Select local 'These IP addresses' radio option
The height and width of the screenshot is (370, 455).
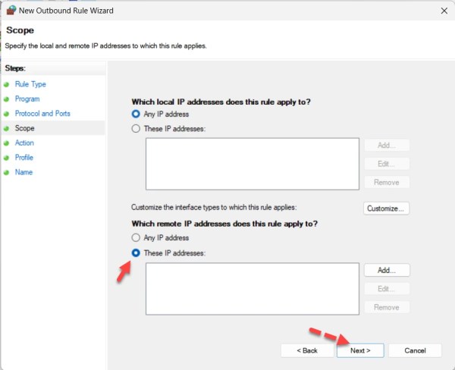[136, 129]
